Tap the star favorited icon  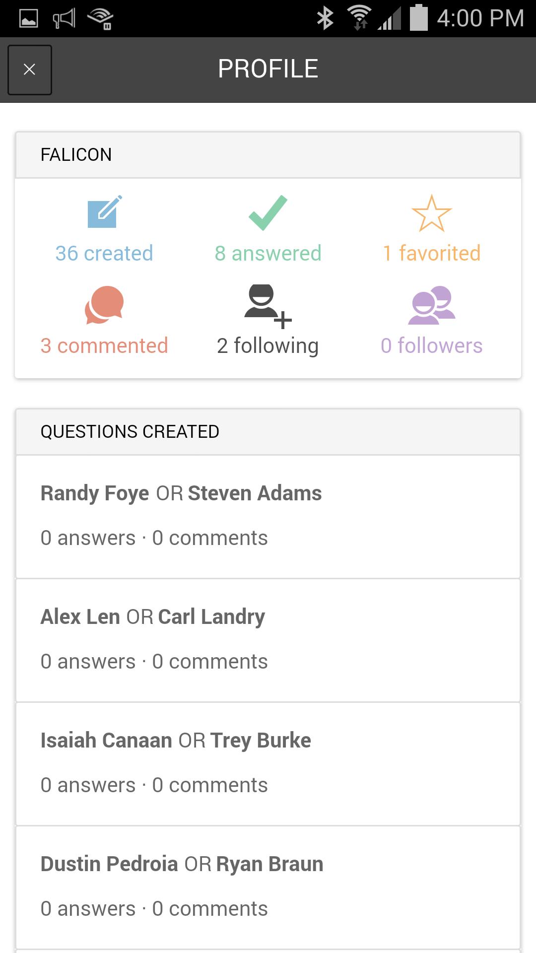(432, 213)
